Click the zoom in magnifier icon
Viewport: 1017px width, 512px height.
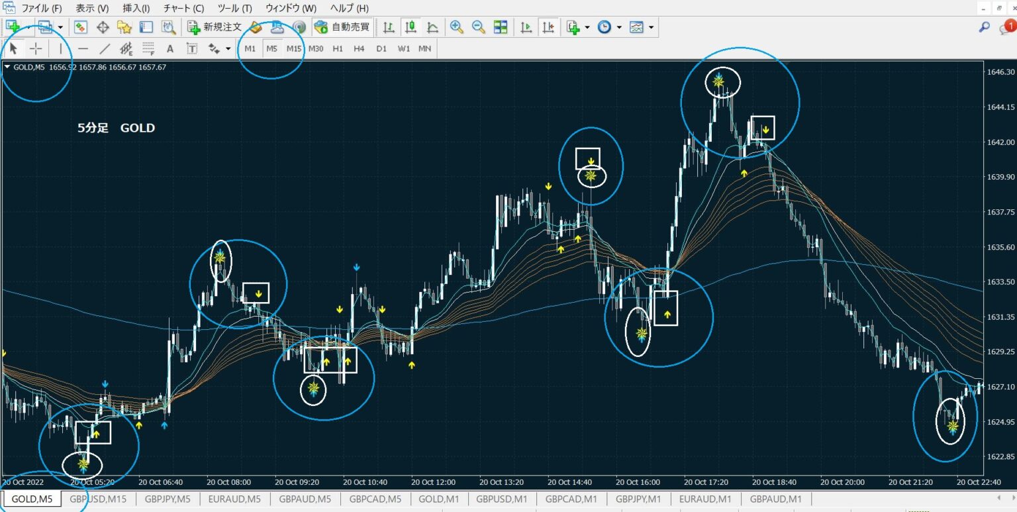tap(456, 27)
